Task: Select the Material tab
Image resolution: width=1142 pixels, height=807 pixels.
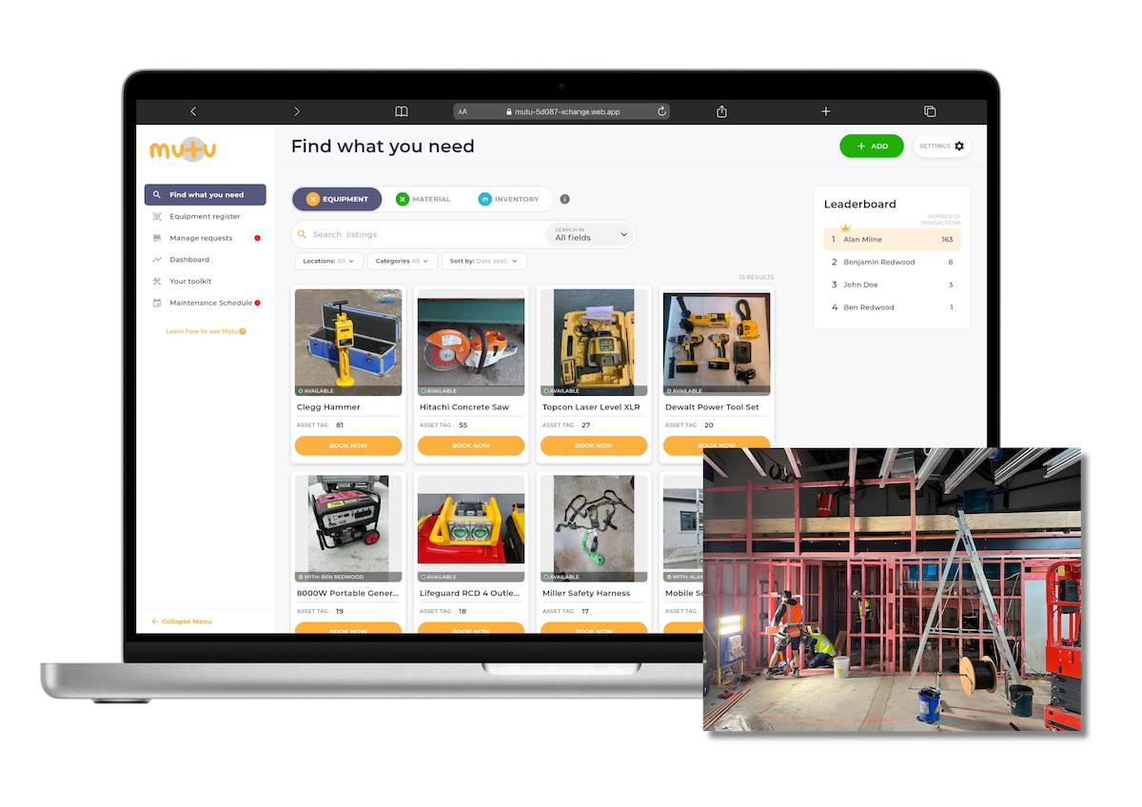Action: [x=423, y=199]
